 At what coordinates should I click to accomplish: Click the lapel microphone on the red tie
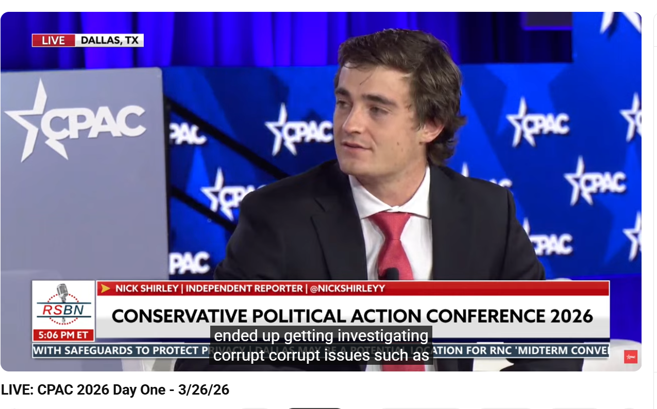[391, 274]
